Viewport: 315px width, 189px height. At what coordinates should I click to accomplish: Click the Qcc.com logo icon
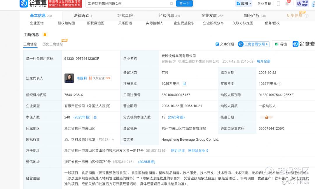pos(24,3)
